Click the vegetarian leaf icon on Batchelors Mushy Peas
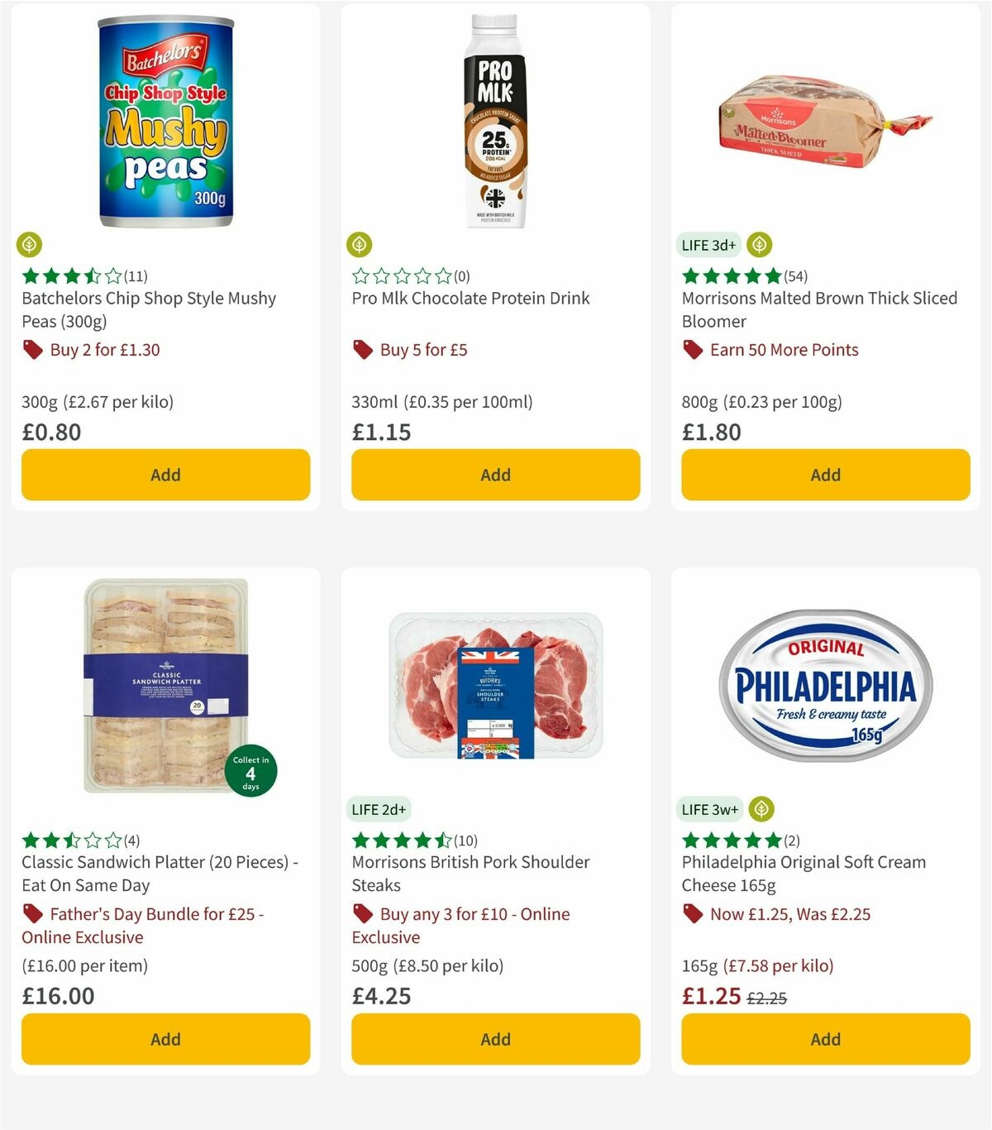Screen dimensions: 992x1130 29,245
